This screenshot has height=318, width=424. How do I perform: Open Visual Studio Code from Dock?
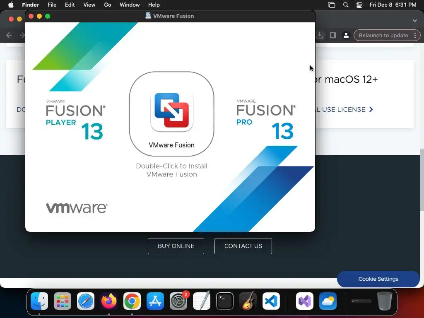[271, 301]
